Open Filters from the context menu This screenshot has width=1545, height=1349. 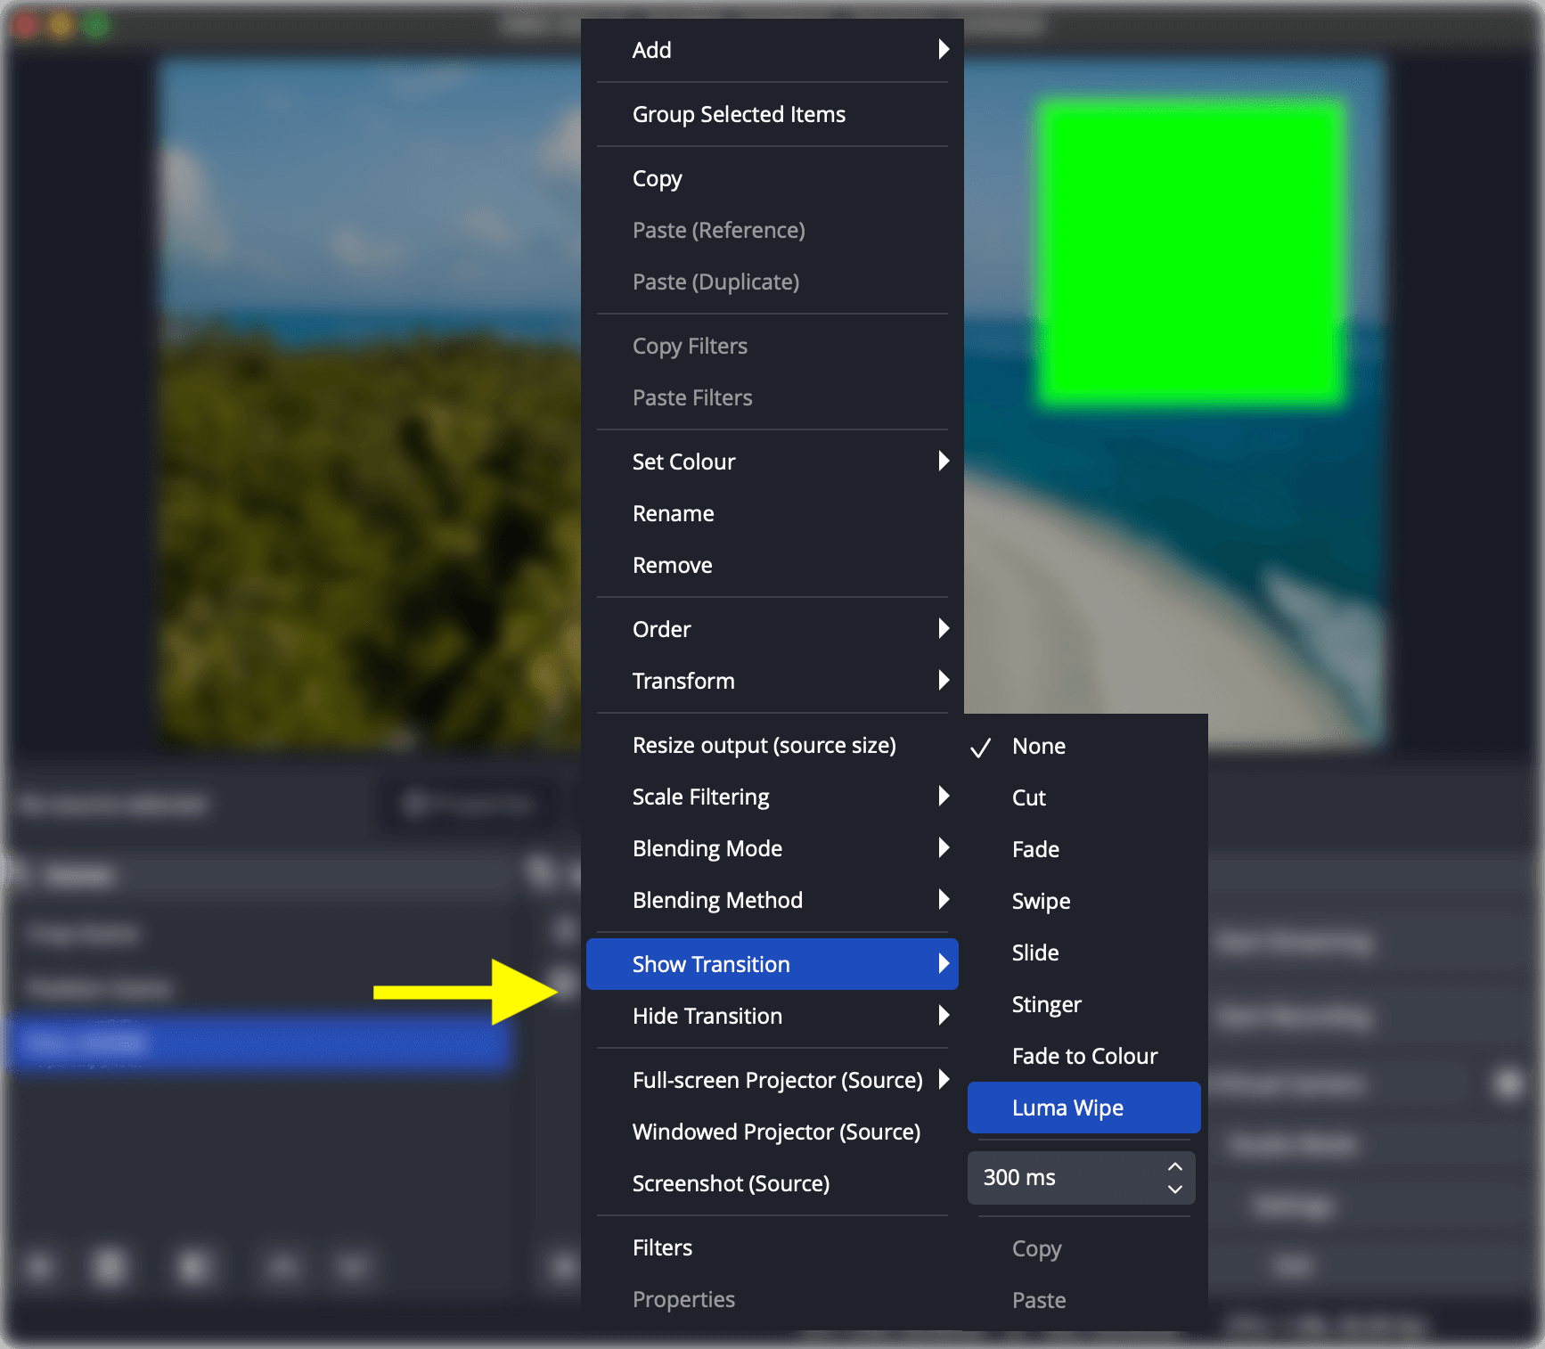pos(662,1247)
